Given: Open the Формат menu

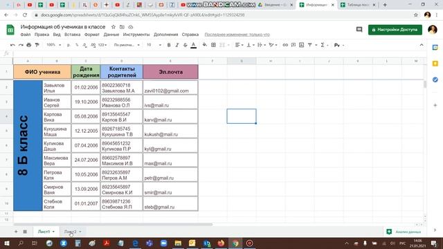Looking at the screenshot, I should [92, 35].
